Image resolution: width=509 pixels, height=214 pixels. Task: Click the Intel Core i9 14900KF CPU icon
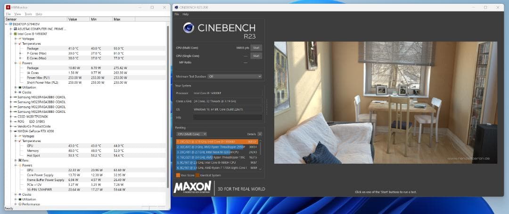15,34
